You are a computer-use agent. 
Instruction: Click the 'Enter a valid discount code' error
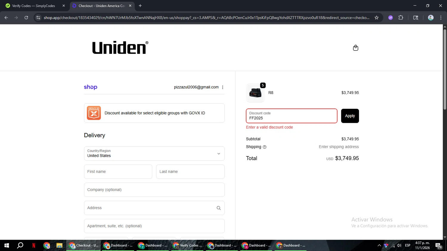269,127
